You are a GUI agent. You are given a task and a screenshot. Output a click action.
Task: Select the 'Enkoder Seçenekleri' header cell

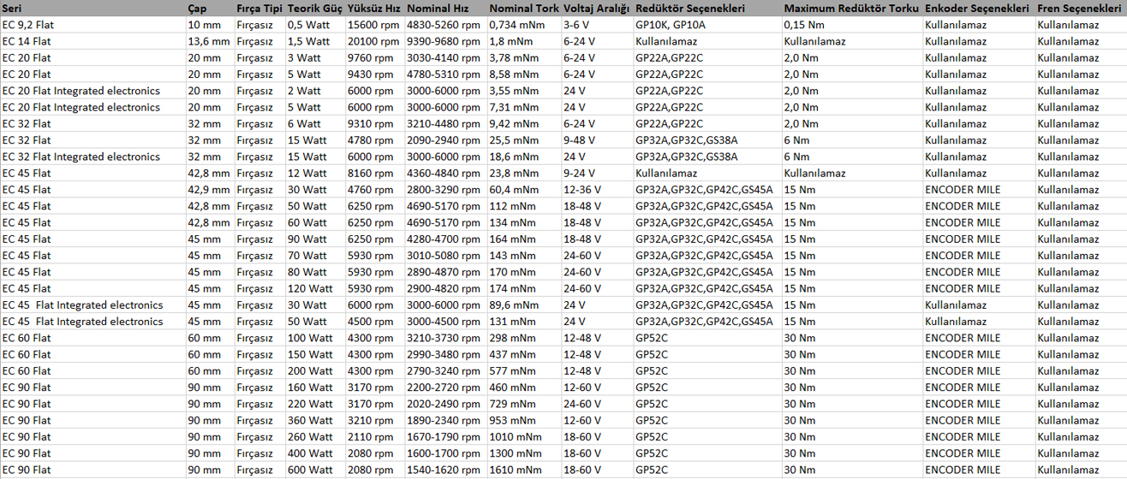[979, 9]
